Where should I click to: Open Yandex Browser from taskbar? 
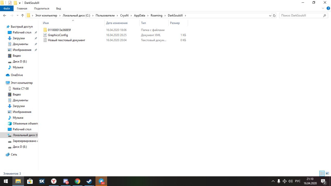[x=54, y=181]
